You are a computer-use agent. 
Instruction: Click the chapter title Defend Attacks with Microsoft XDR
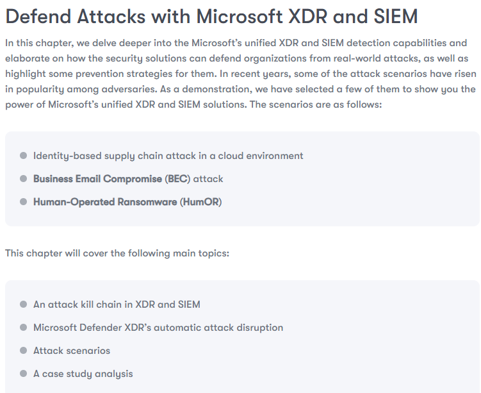(x=211, y=17)
